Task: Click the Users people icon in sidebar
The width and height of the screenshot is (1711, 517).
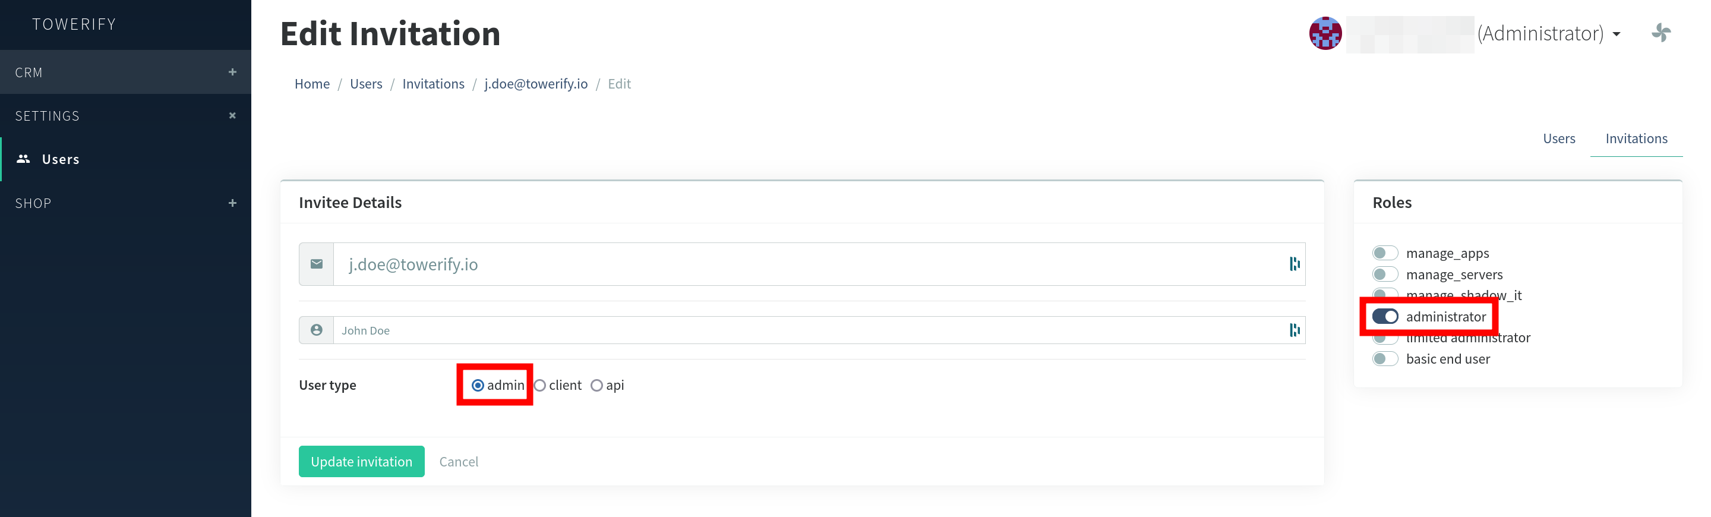Action: coord(24,159)
